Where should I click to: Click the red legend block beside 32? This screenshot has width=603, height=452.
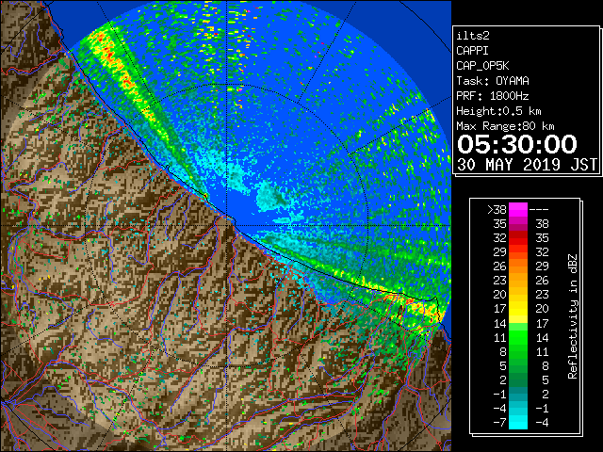(518, 238)
